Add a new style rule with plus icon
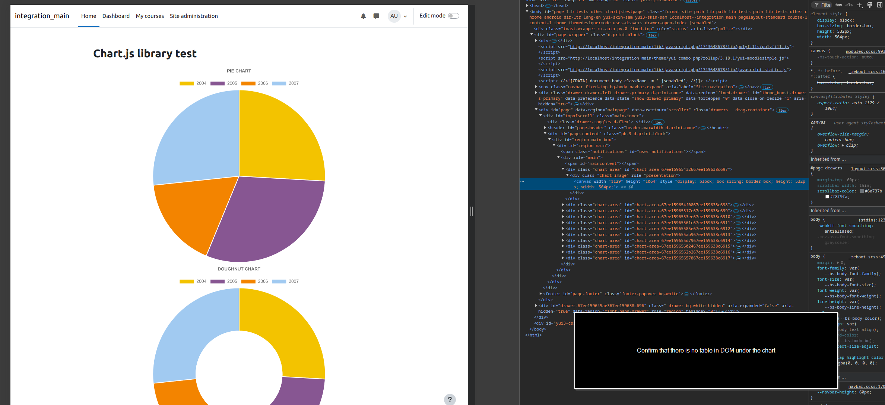Image resolution: width=885 pixels, height=405 pixels. (x=860, y=5)
